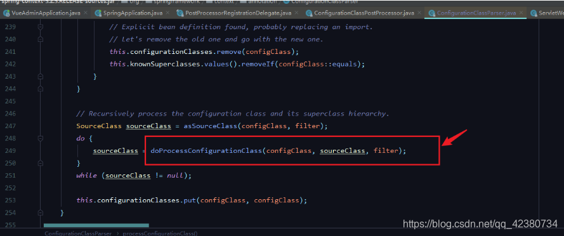This screenshot has width=564, height=236.
Task: Click the SourceClass type on line 247
Action: point(99,126)
